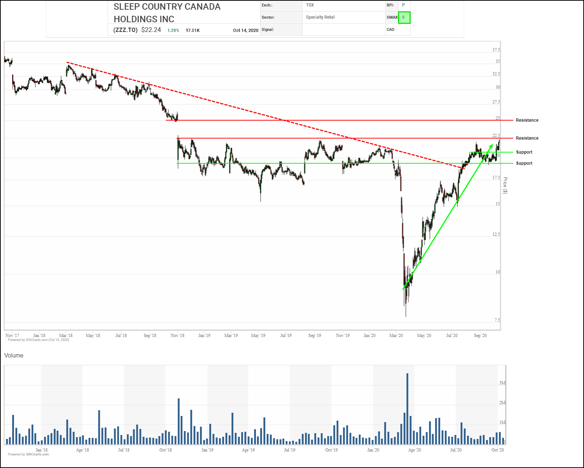Image resolution: width=584 pixels, height=468 pixels.
Task: Open the Sector field showing Specialty Retail
Action: pyautogui.click(x=321, y=17)
